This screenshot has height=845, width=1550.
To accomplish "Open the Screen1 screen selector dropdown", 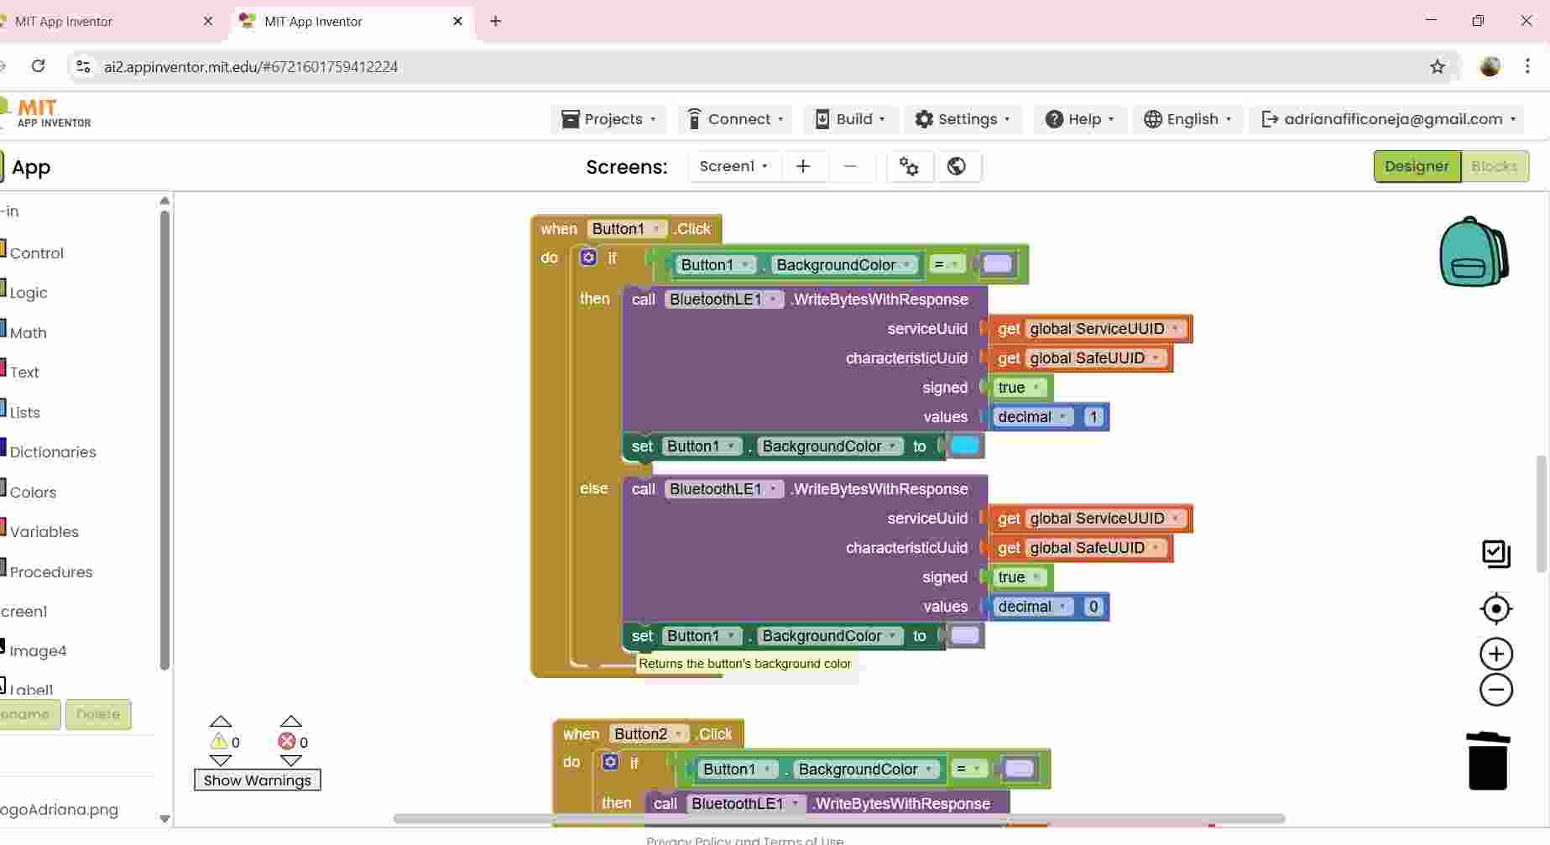I will tap(734, 166).
